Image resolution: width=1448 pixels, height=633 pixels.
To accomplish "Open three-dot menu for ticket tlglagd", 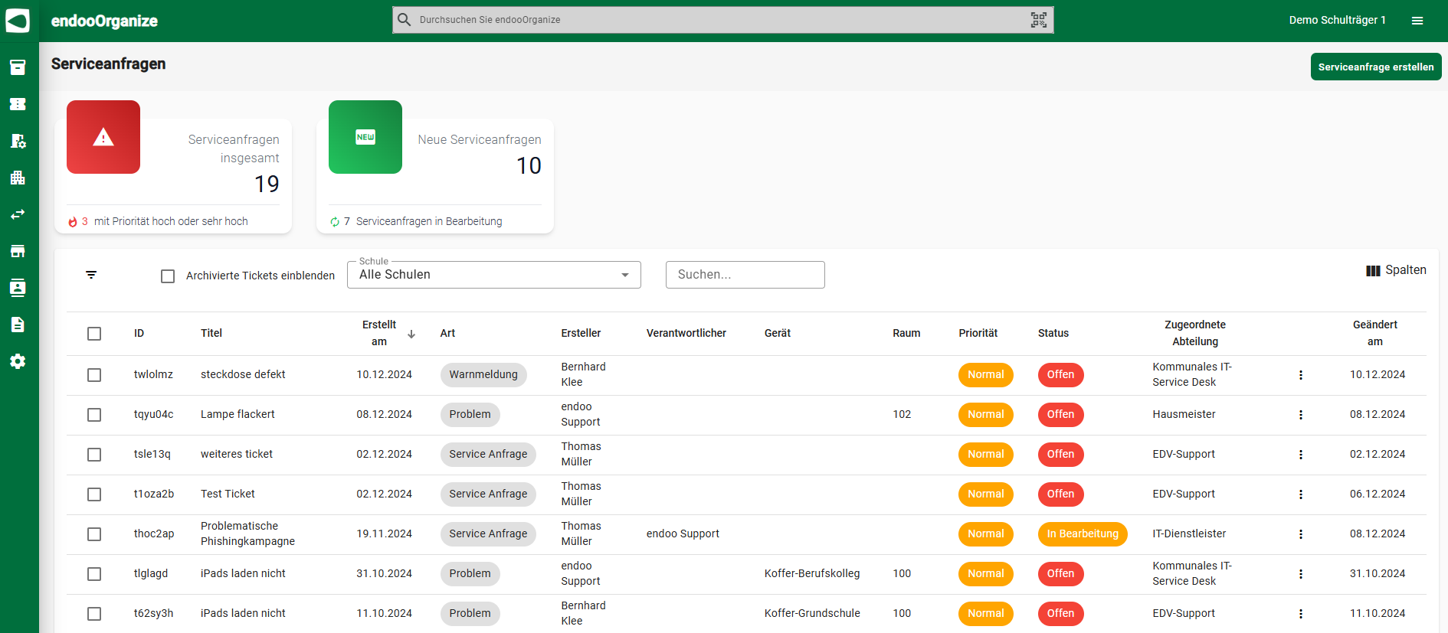I will (1300, 574).
